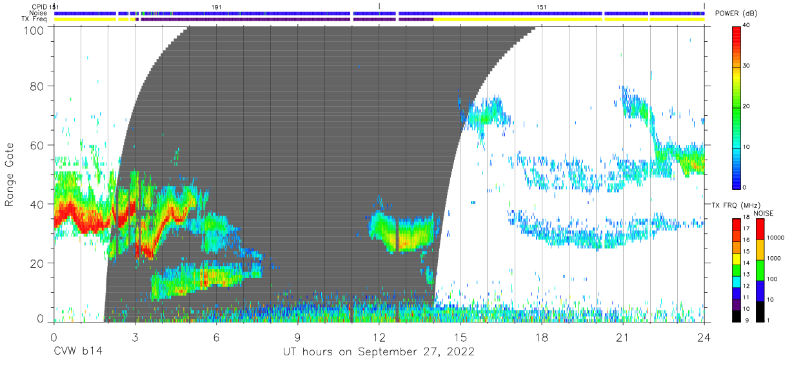Click the '1000' label on NOISE bar
792x365 pixels.
tap(774, 259)
